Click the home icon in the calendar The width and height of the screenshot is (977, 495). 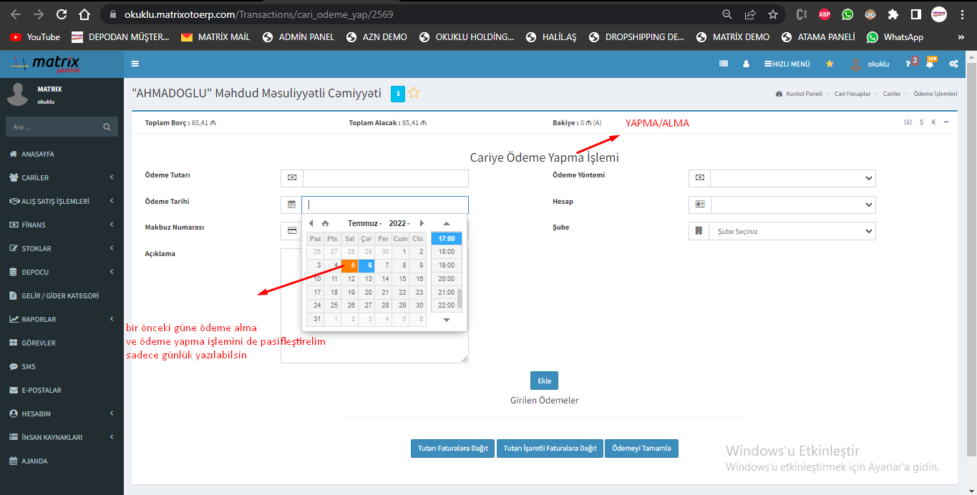click(325, 223)
